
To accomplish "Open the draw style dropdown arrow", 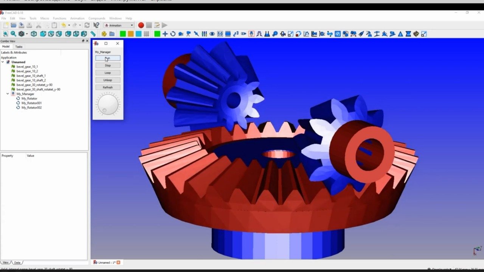I will point(26,34).
